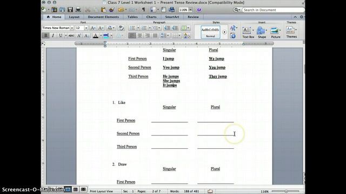Screen dimensions: 346x194
Task: Click the Increase Indent icon
Action: pyautogui.click(x=175, y=28)
